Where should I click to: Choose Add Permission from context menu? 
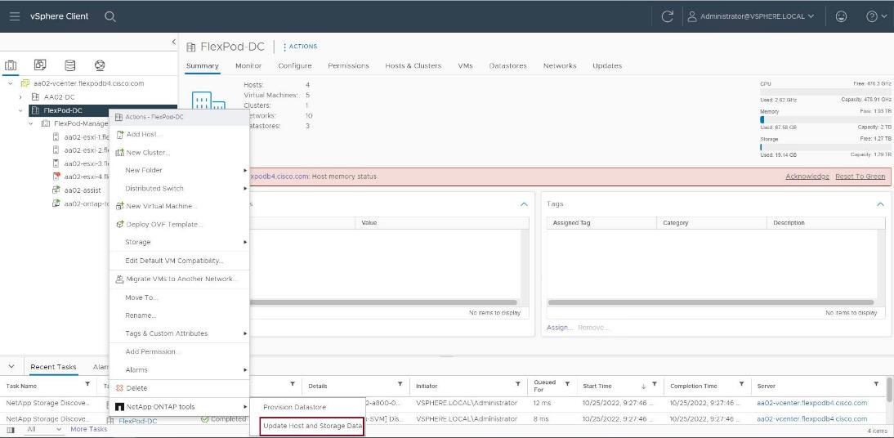coord(179,352)
